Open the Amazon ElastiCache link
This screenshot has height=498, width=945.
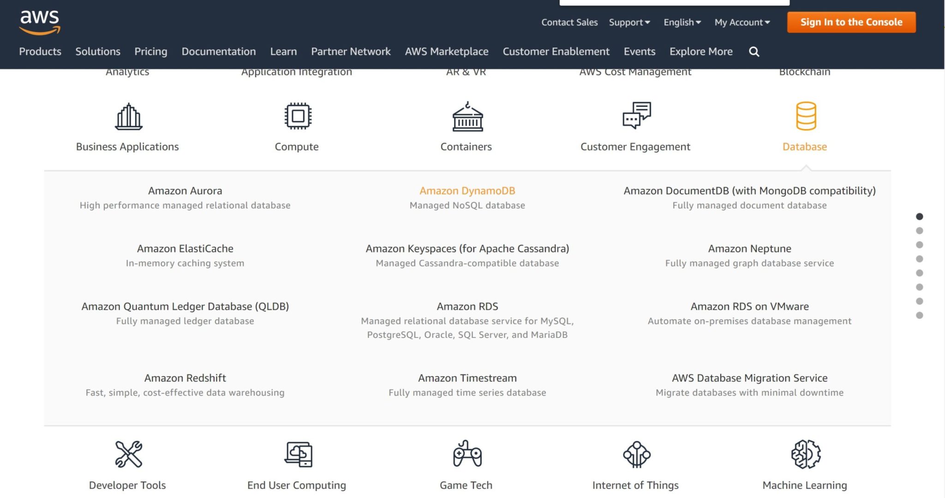click(185, 249)
